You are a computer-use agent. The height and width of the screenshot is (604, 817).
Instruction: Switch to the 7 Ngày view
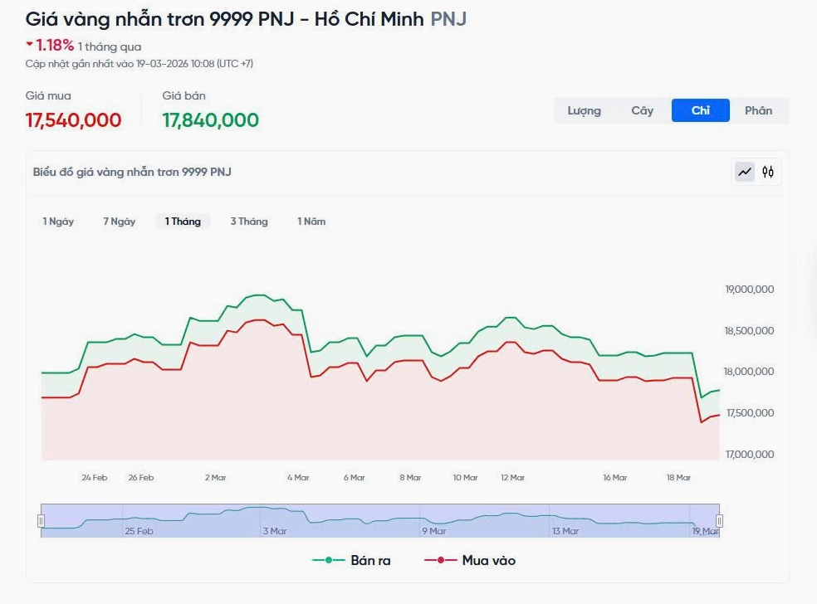[x=119, y=222]
